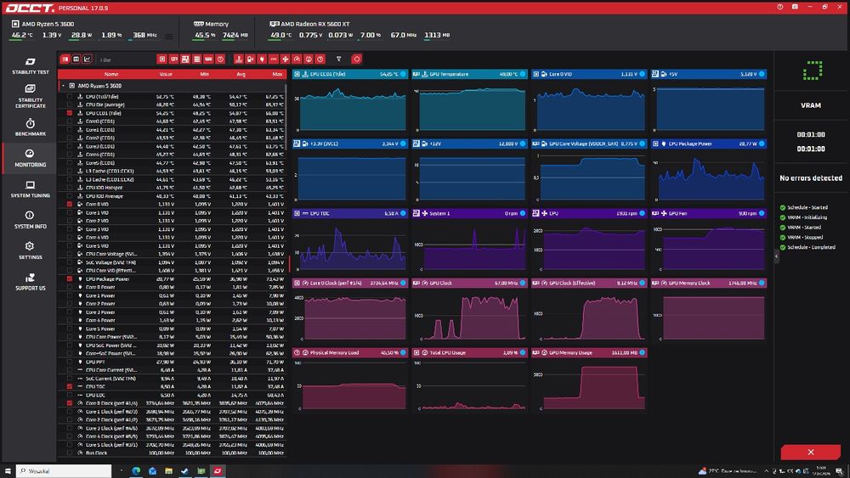850x478 pixels.
Task: Click the SoC Voltage (SVI2 TFN) row
Action: pos(172,262)
